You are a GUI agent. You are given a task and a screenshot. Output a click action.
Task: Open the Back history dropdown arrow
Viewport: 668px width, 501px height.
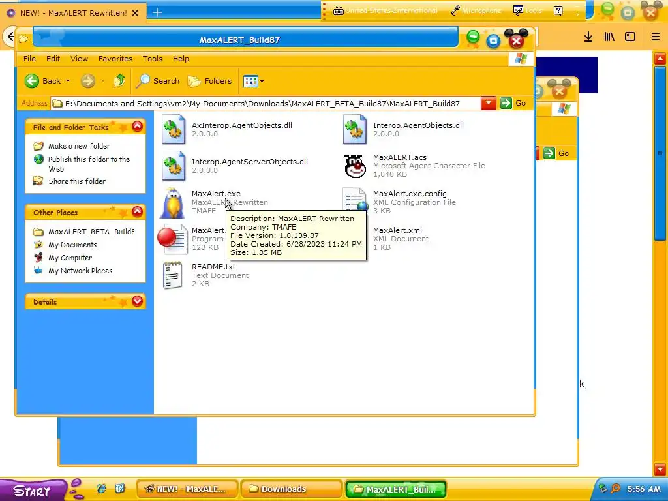pos(68,81)
